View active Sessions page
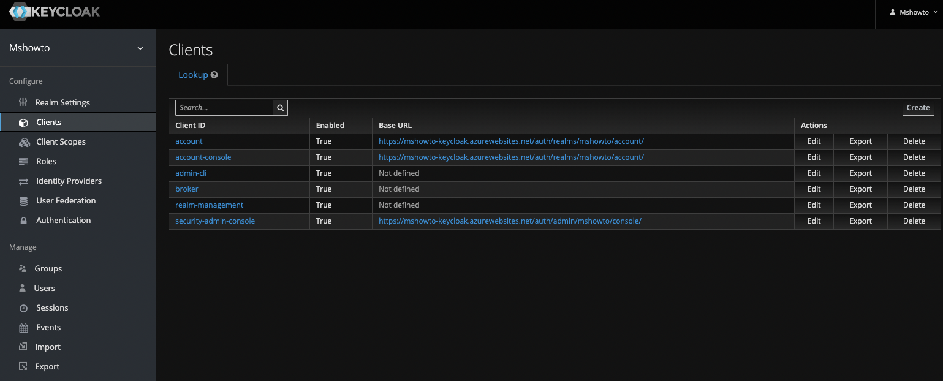 tap(52, 307)
